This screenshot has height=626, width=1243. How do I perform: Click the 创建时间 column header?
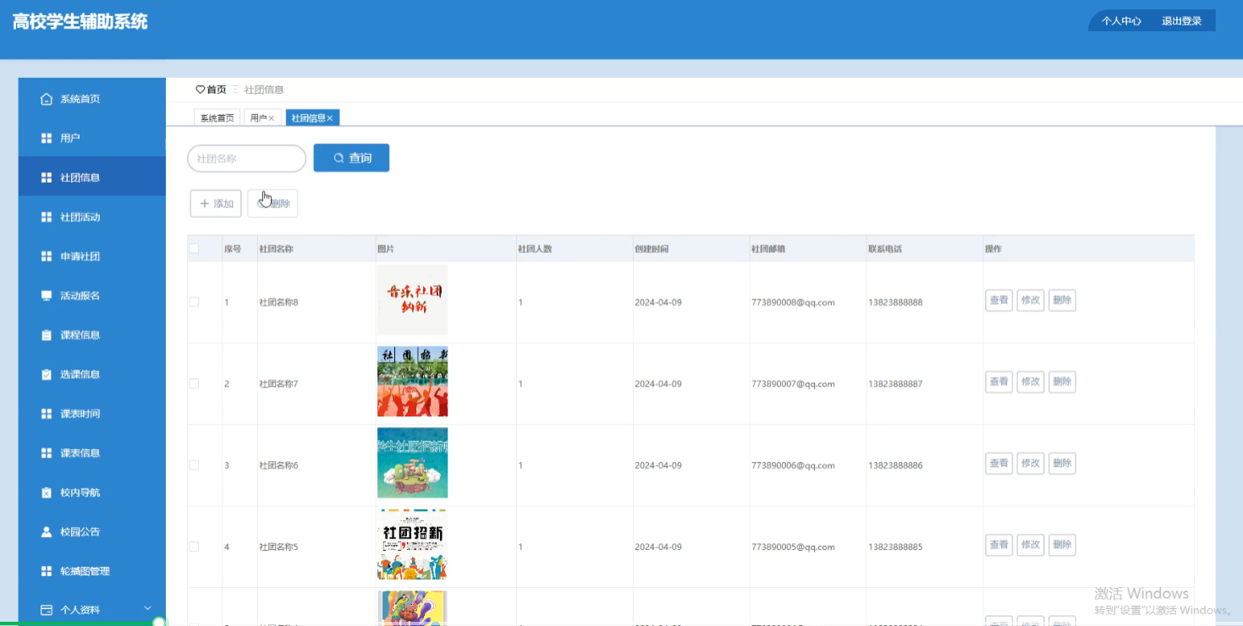tap(652, 249)
